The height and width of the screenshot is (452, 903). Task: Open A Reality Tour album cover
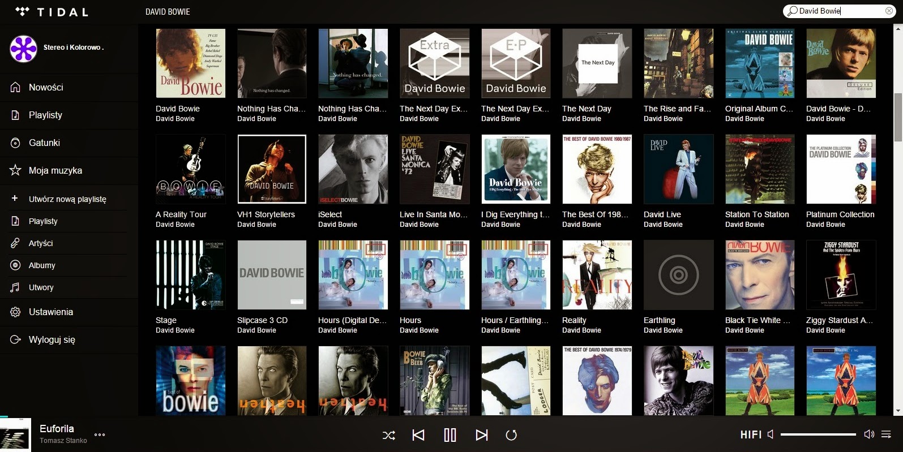click(190, 169)
